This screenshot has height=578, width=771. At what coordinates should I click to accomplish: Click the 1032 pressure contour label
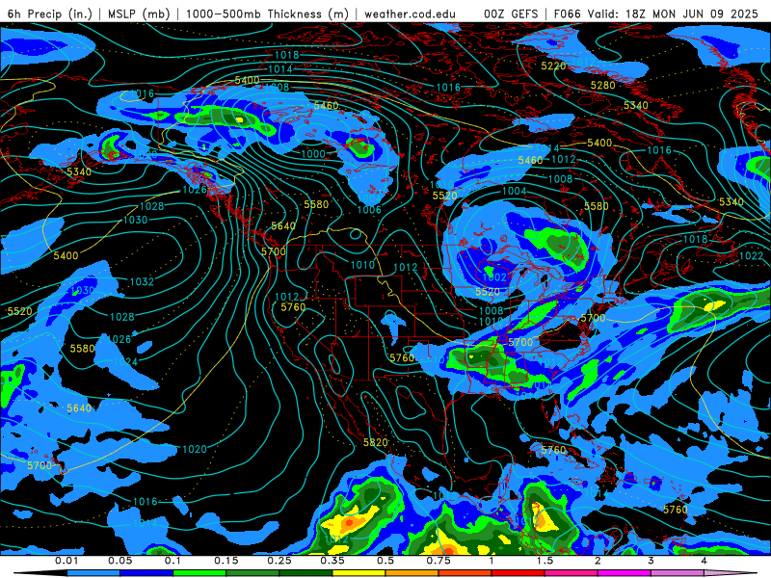[x=142, y=281]
